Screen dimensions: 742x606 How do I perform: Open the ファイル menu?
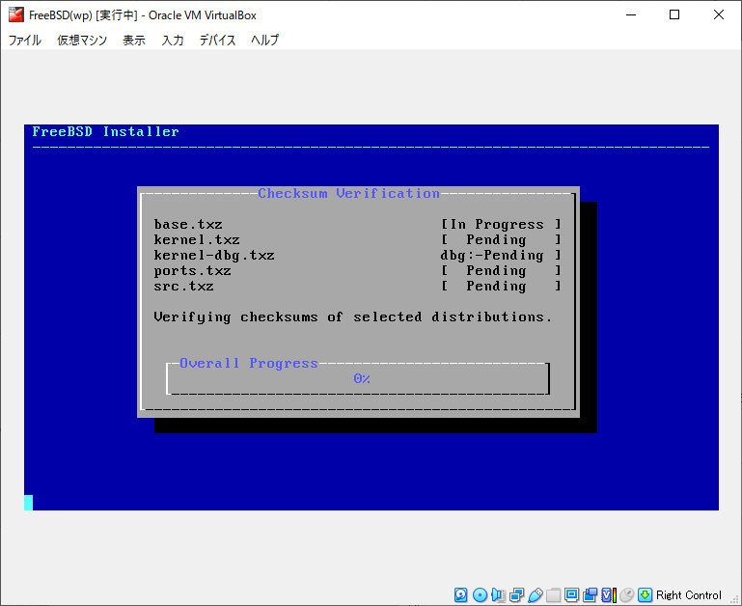(25, 40)
